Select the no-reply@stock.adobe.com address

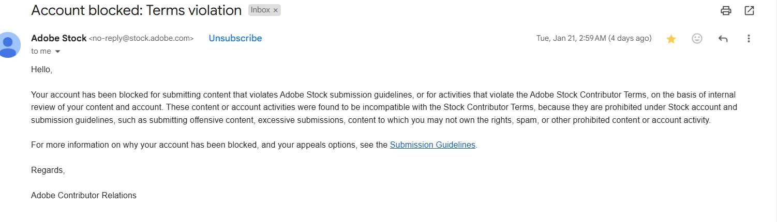click(141, 38)
